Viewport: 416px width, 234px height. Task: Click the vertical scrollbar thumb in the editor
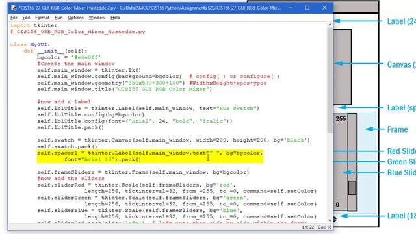click(x=330, y=81)
